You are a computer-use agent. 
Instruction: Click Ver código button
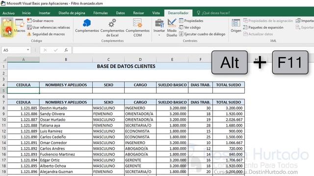click(190, 27)
